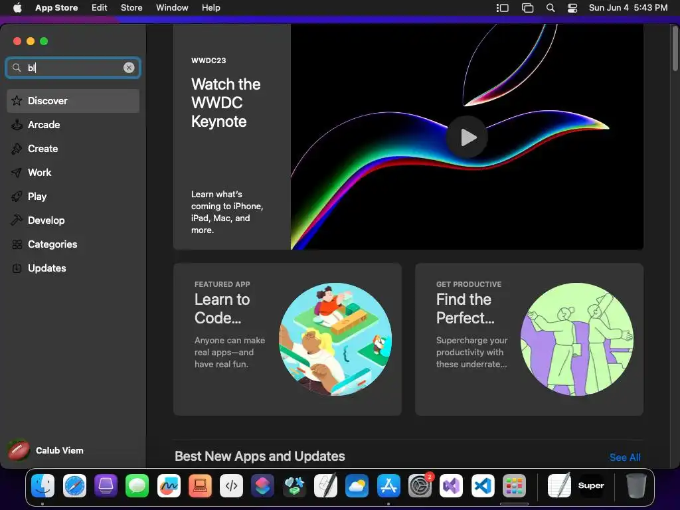Open Finder from the Dock
680x510 pixels.
point(43,485)
